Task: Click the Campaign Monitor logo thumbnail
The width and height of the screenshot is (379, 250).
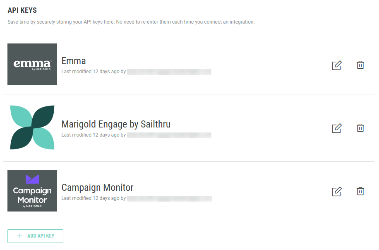Action: 32,191
